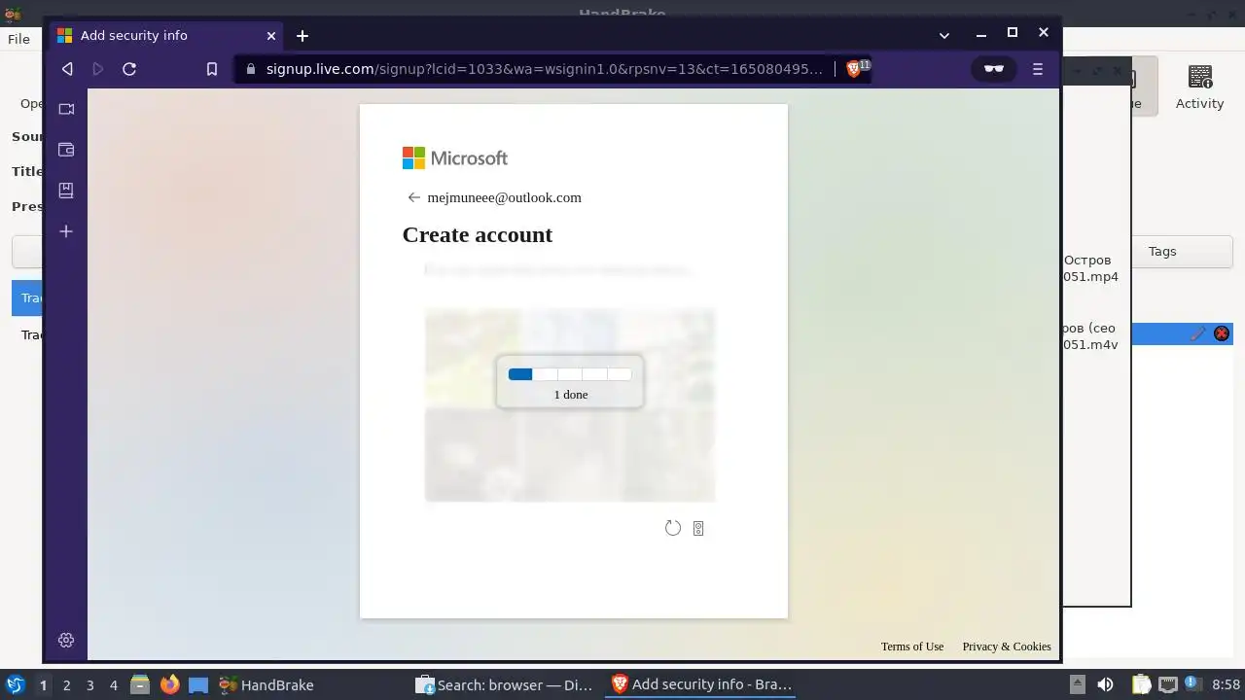This screenshot has width=1245, height=700.
Task: Click the address bar URL
Action: pyautogui.click(x=545, y=69)
